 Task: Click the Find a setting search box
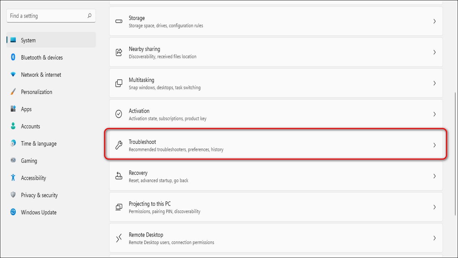46,16
